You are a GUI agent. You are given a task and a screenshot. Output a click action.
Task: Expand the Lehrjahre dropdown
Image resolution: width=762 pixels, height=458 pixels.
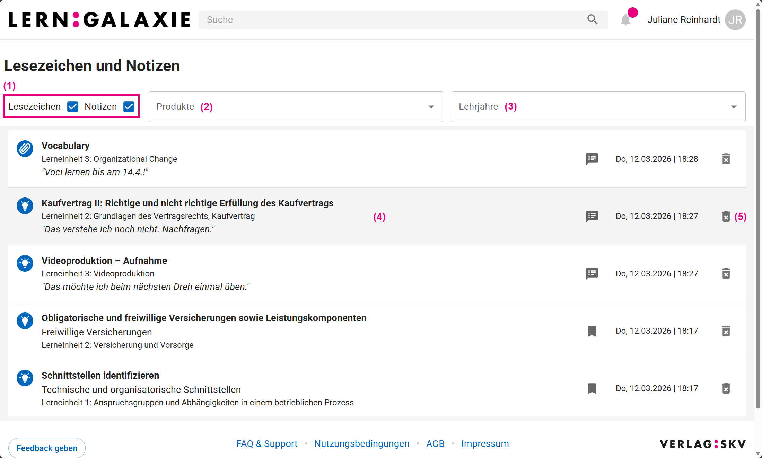(x=598, y=107)
